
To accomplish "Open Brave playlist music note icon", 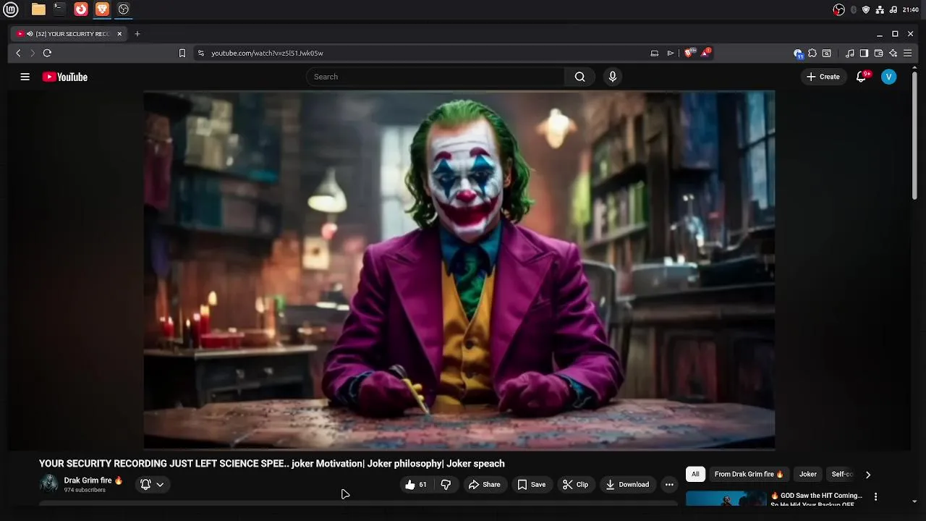I will tap(850, 53).
